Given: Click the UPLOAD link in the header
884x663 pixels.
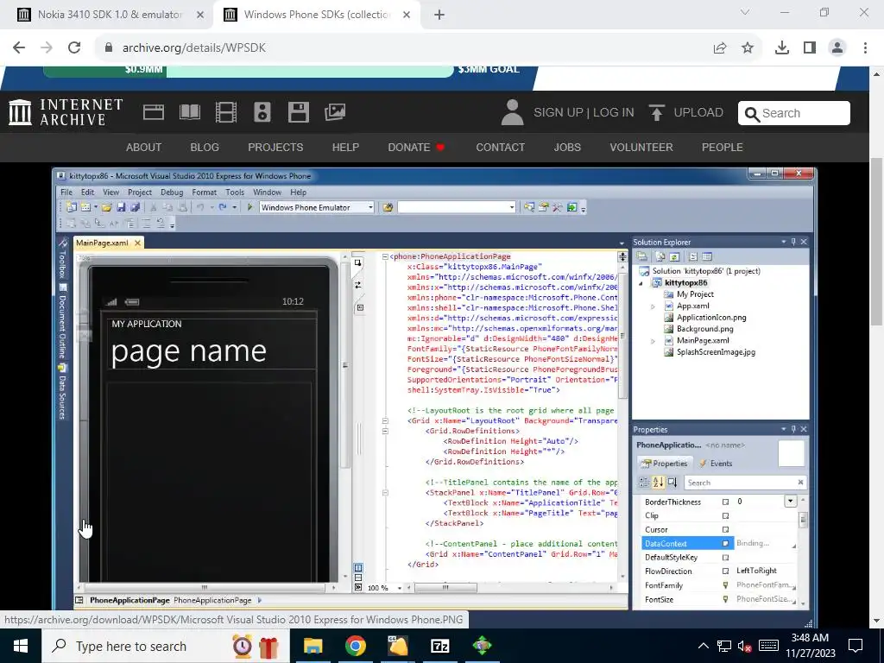Looking at the screenshot, I should coord(685,112).
